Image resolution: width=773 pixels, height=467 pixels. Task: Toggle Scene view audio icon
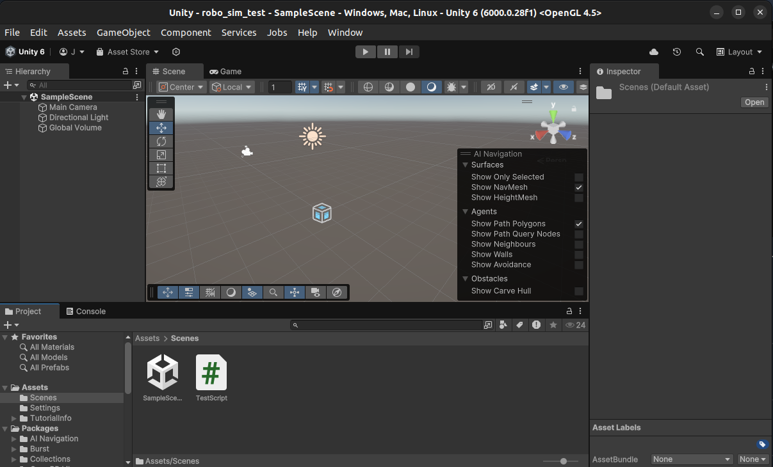(x=514, y=86)
